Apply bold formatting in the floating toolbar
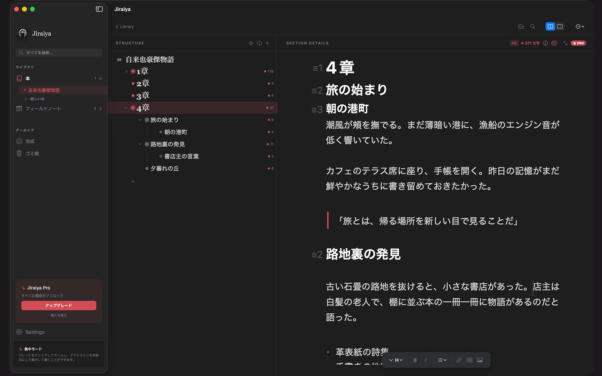602x376 pixels. point(415,360)
